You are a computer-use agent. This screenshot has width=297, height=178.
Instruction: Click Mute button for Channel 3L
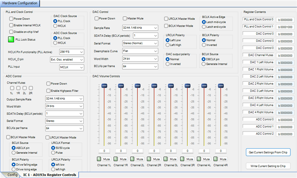(173, 159)
